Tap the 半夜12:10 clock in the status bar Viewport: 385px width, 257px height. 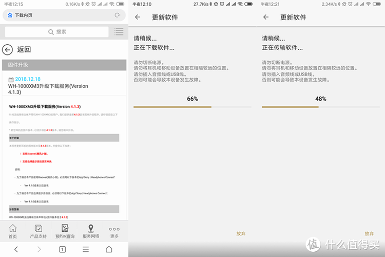142,4
